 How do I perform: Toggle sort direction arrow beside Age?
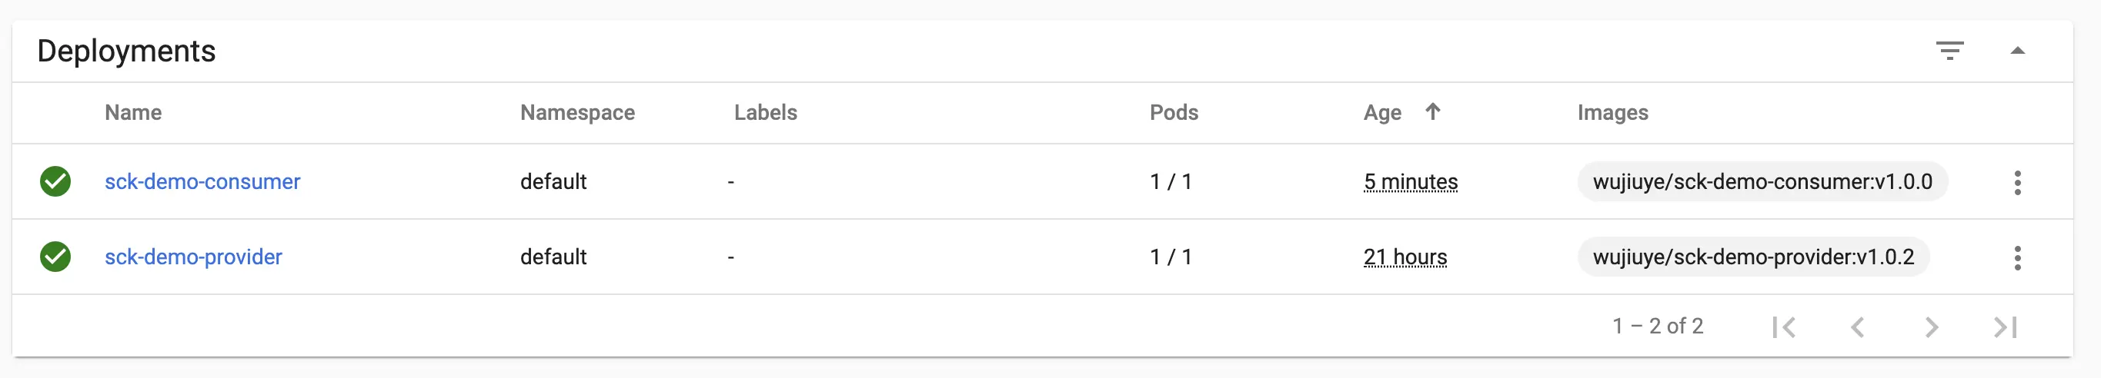(1432, 111)
